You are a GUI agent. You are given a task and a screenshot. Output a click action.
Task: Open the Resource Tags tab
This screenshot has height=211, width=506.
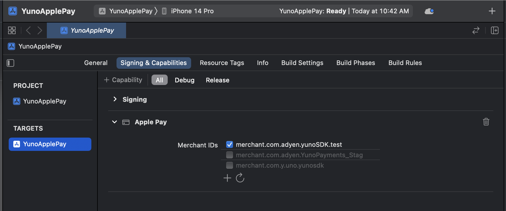click(222, 63)
